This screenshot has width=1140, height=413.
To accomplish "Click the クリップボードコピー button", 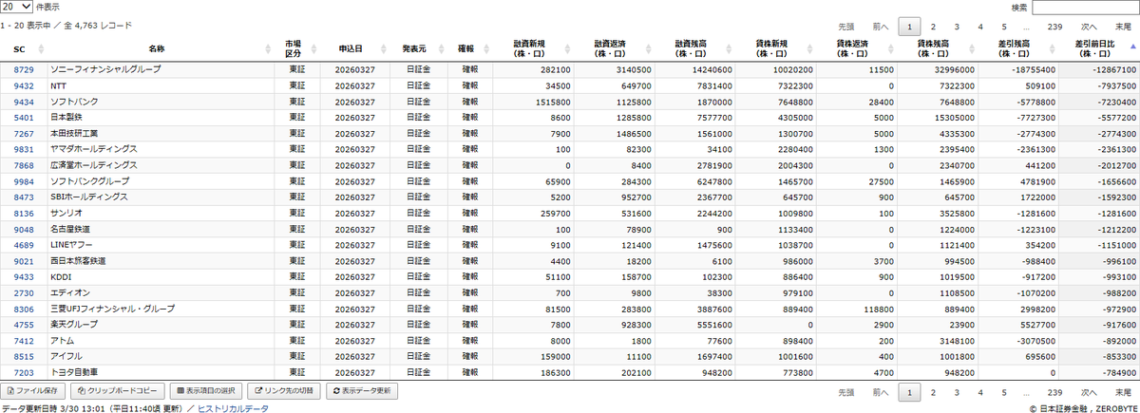I will [x=119, y=391].
